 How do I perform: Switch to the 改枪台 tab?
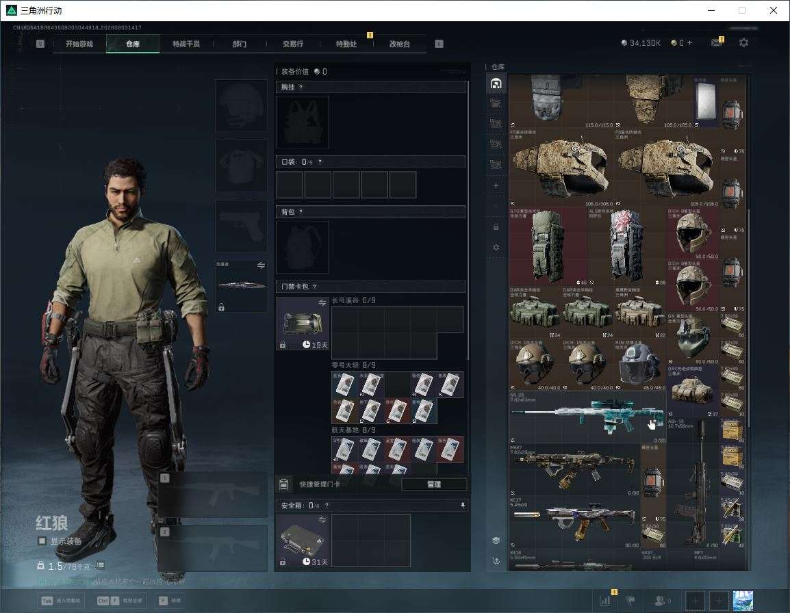coord(400,44)
